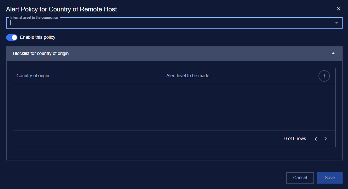Click the 'Blocklist for country of origin' title
The image size is (348, 189).
pyautogui.click(x=41, y=53)
